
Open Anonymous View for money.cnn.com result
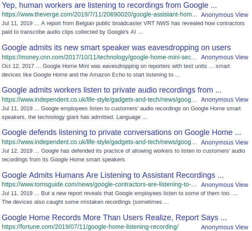point(224,57)
